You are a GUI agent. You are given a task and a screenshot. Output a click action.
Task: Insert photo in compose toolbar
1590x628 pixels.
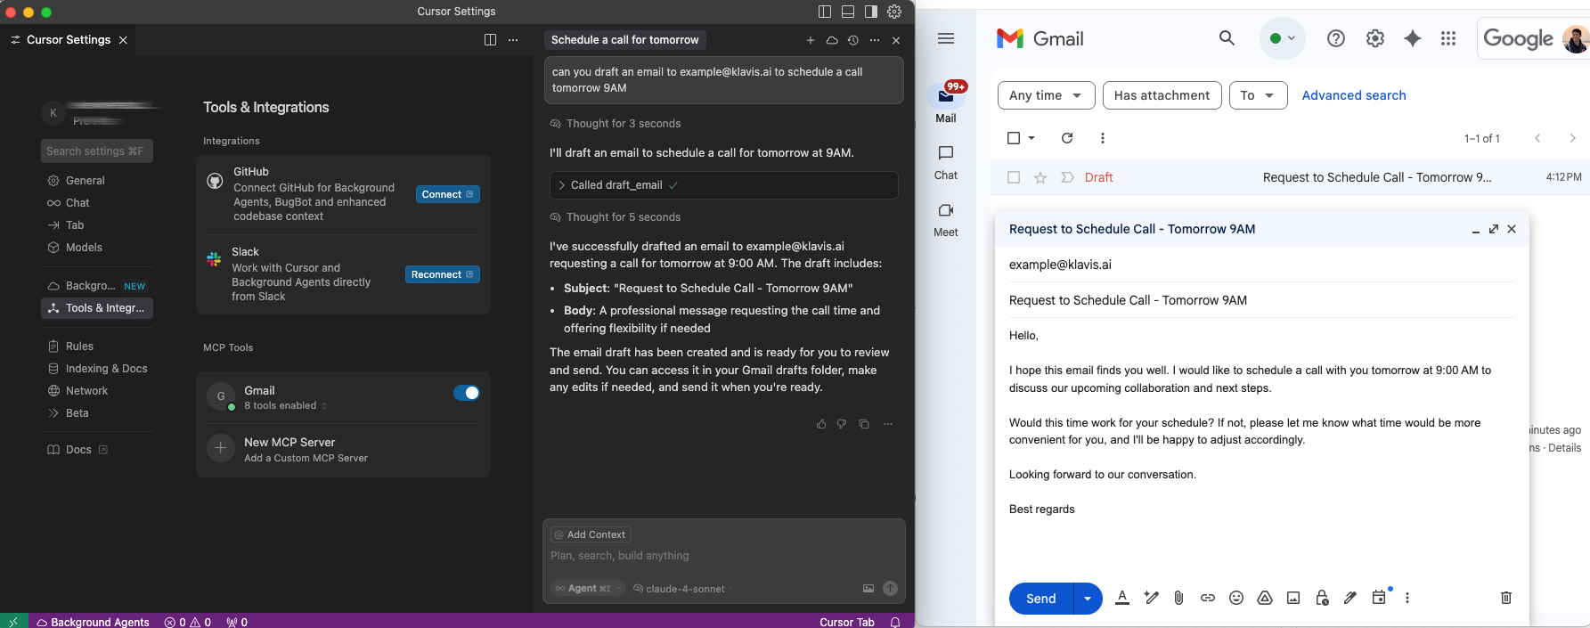(1293, 598)
